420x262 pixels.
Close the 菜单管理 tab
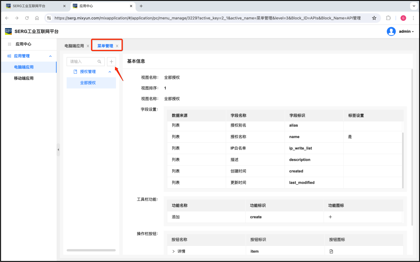pyautogui.click(x=117, y=46)
